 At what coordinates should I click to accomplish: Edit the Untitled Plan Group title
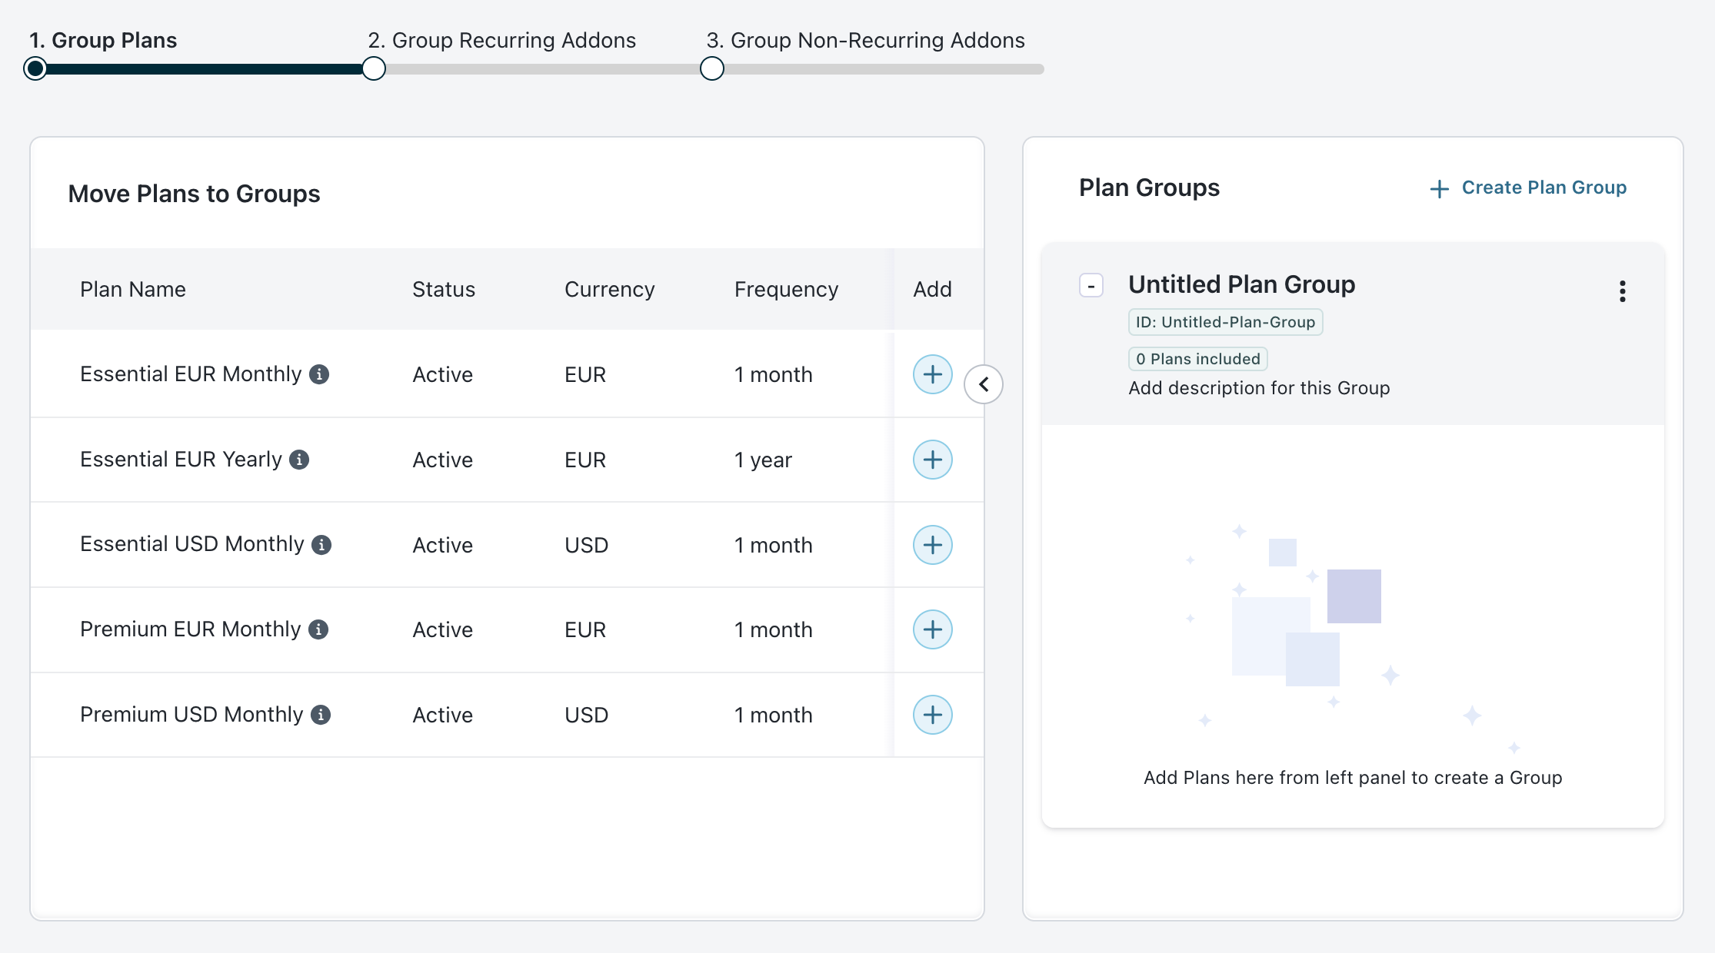click(1241, 284)
